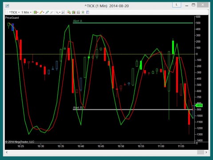Viewport: 213px width, 160px height.
Task: Click the Alert A label text
Action: pyautogui.click(x=78, y=21)
